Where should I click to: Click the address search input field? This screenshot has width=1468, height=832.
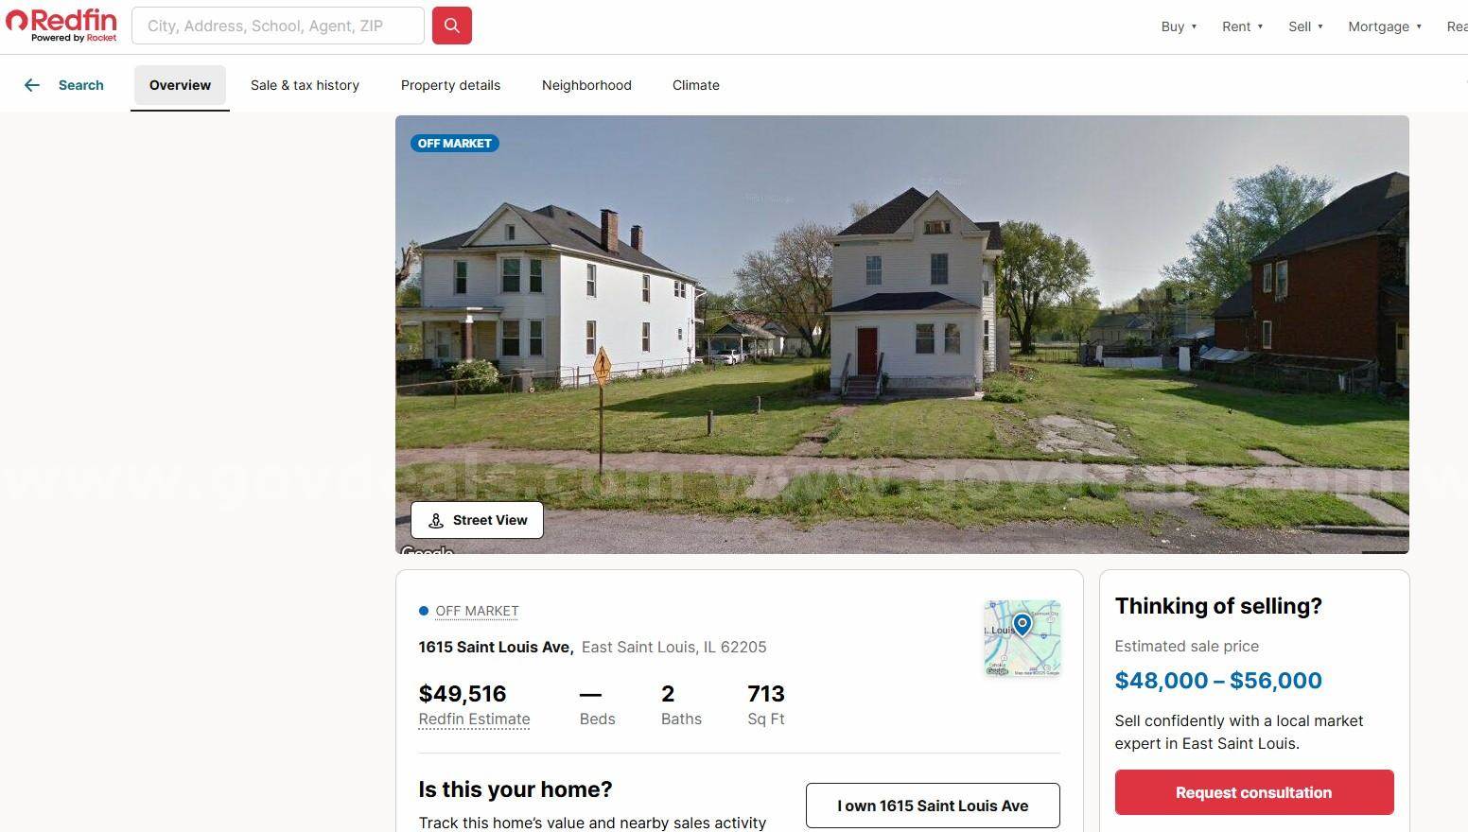pyautogui.click(x=278, y=26)
